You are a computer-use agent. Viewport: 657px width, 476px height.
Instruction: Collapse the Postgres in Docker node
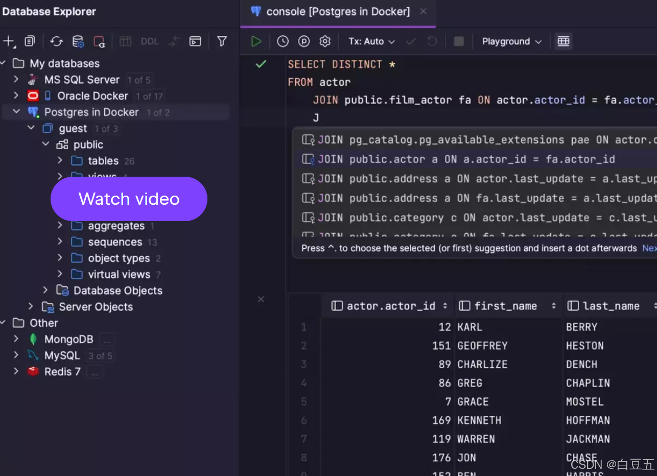coord(16,111)
